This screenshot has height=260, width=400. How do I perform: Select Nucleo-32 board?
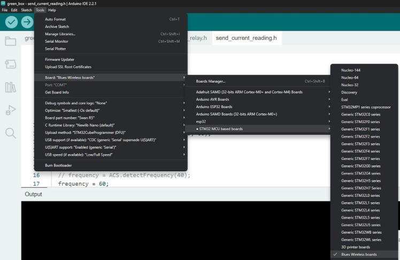[x=364, y=85]
